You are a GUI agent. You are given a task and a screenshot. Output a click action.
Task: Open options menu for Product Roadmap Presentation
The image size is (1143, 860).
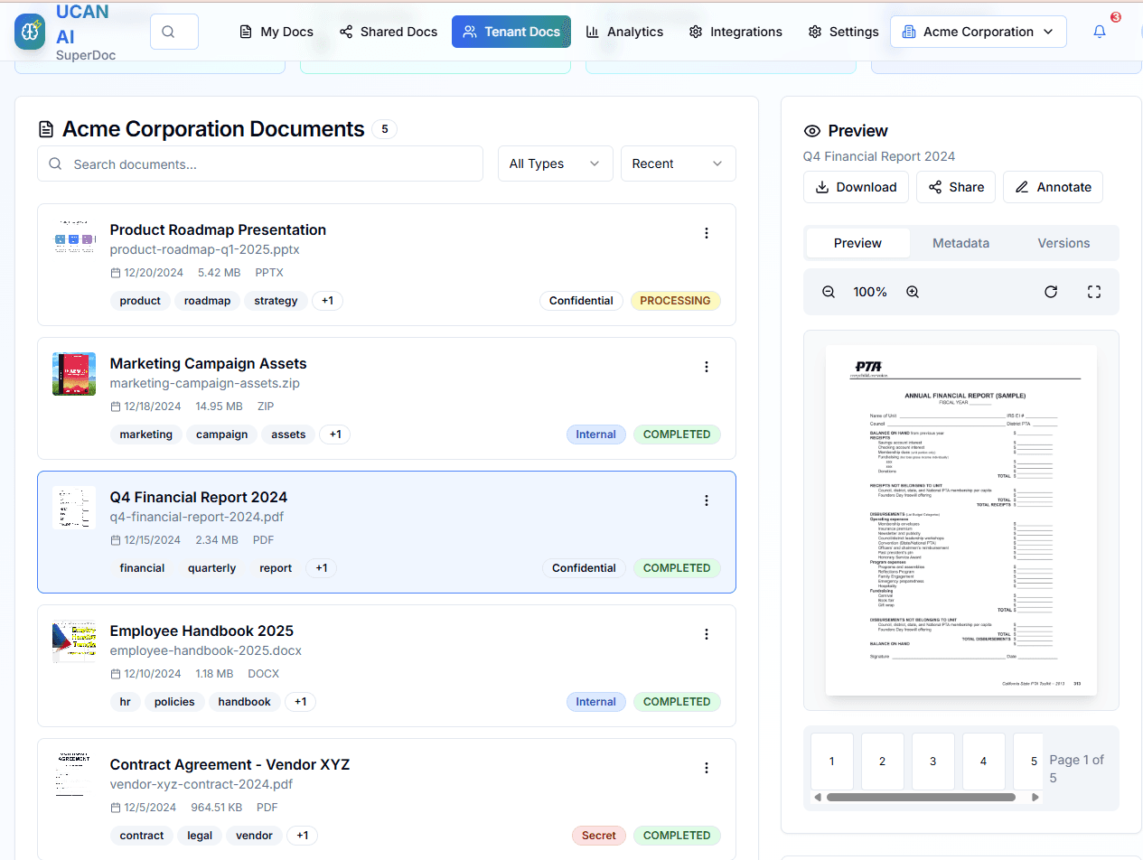point(707,233)
